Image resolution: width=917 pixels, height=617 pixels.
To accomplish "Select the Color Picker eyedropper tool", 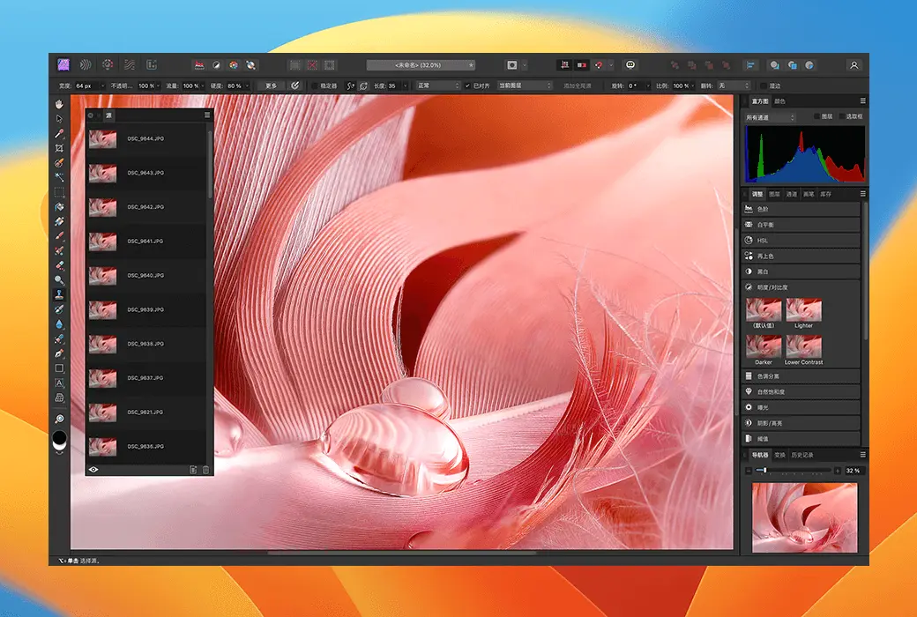I will [59, 134].
